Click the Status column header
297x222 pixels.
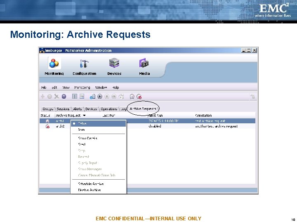click(x=45, y=116)
